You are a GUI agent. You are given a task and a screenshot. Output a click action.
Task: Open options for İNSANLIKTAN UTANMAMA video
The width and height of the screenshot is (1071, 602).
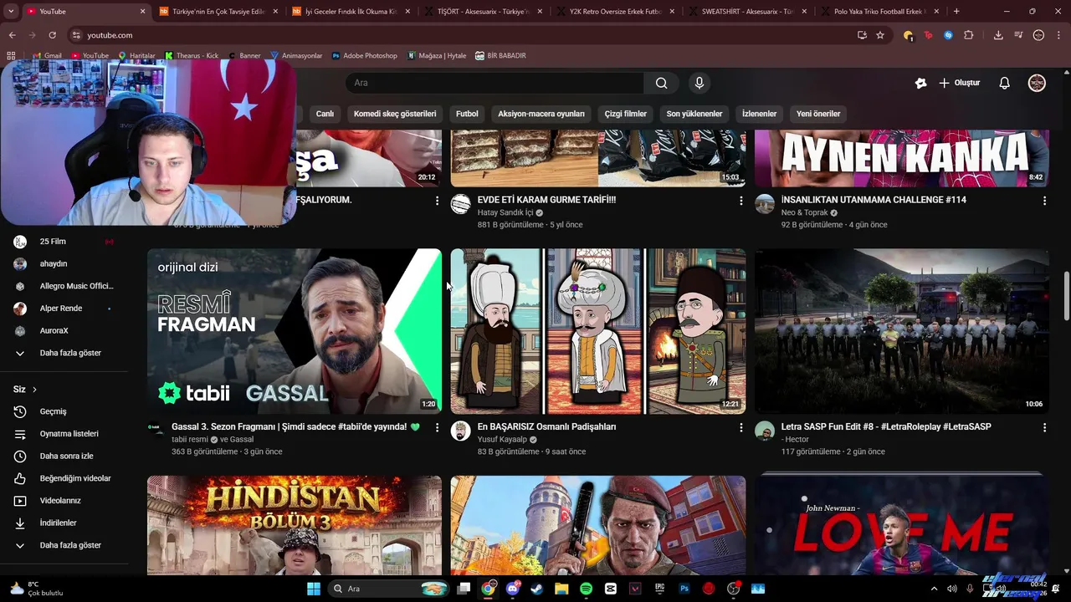coord(1044,201)
